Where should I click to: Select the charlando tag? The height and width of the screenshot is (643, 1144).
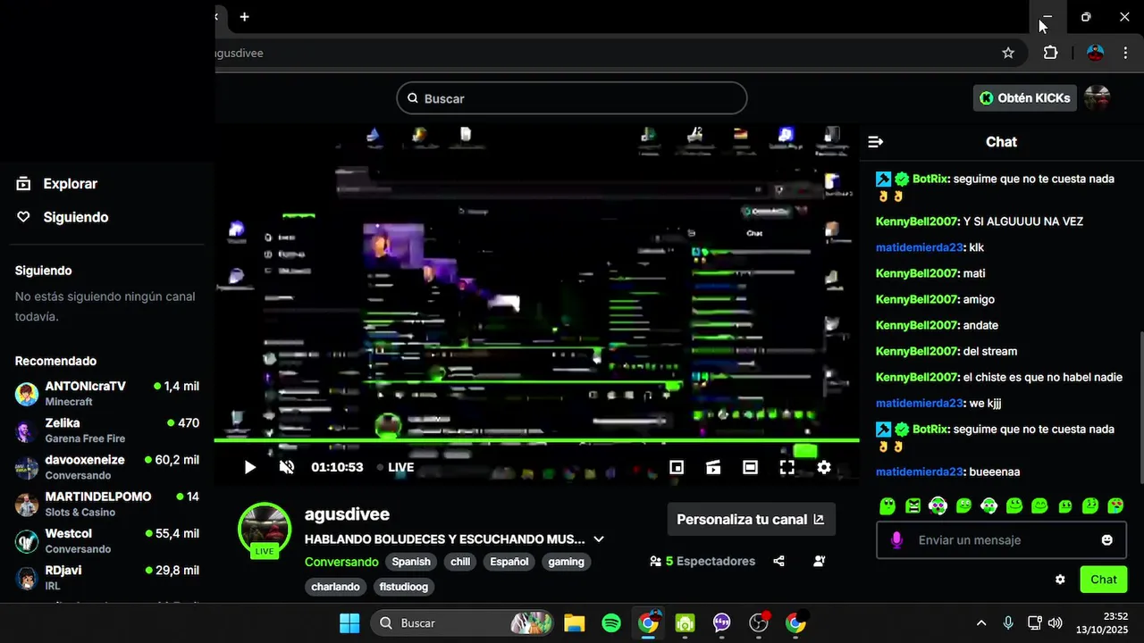click(x=336, y=587)
